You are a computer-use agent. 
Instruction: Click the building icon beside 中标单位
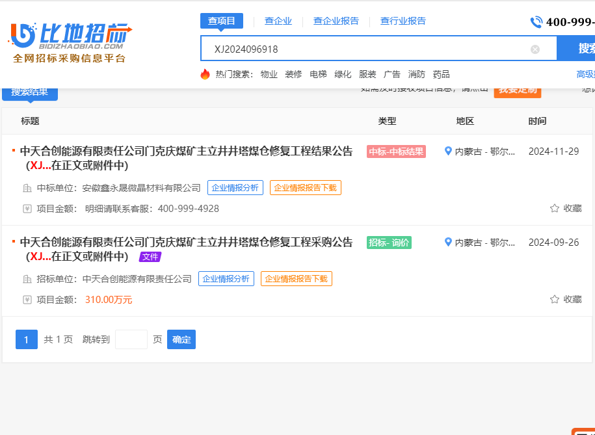tap(27, 188)
